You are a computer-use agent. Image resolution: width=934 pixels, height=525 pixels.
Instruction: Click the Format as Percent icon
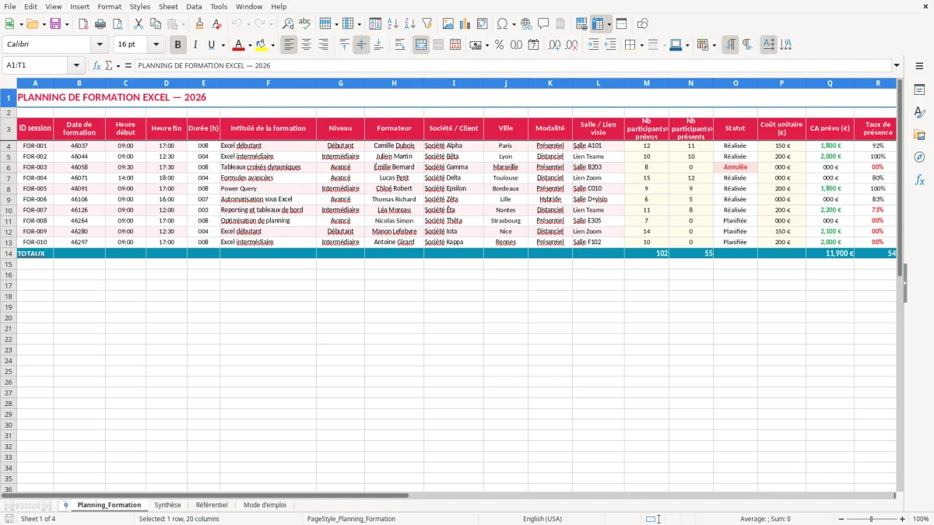499,45
